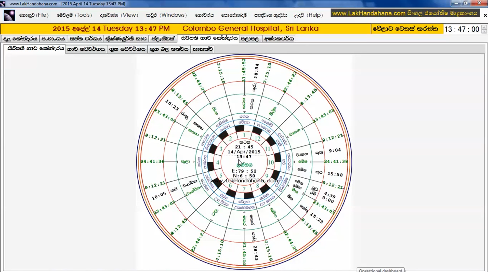Switch to the පංචාංගය tab
Image resolution: width=488 pixels, height=272 pixels.
pyautogui.click(x=53, y=39)
